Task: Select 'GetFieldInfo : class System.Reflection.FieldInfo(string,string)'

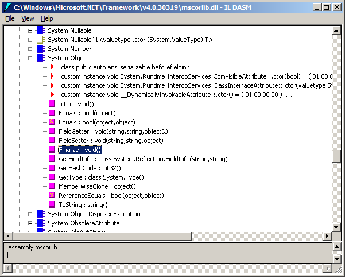Action: [x=143, y=159]
